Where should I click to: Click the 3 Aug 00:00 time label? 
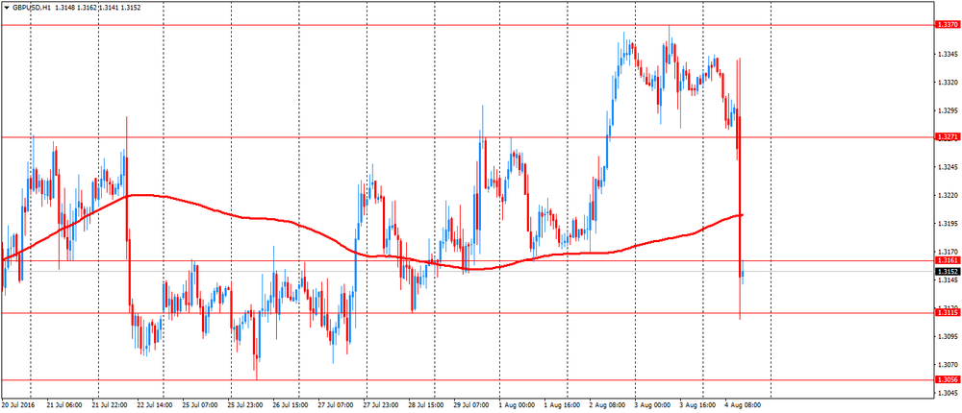click(x=653, y=405)
